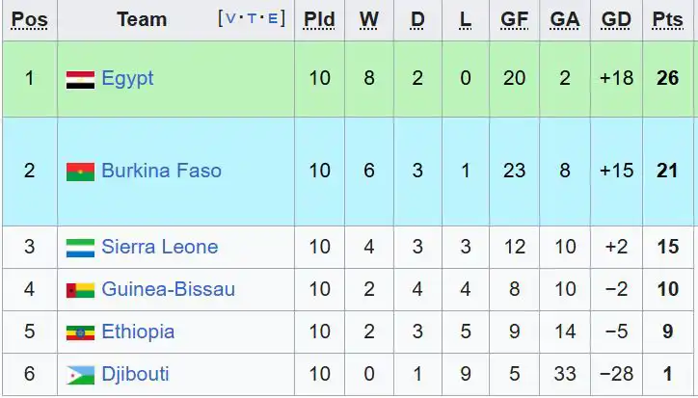This screenshot has width=698, height=398.
Task: Click the Pts column header
Action: (x=668, y=19)
